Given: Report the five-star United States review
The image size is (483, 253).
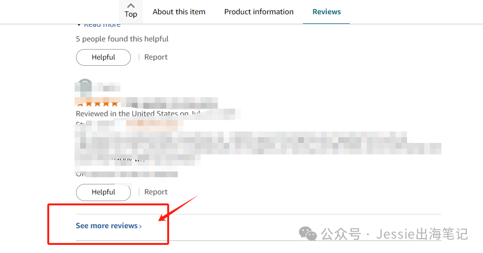Looking at the screenshot, I should tap(156, 192).
